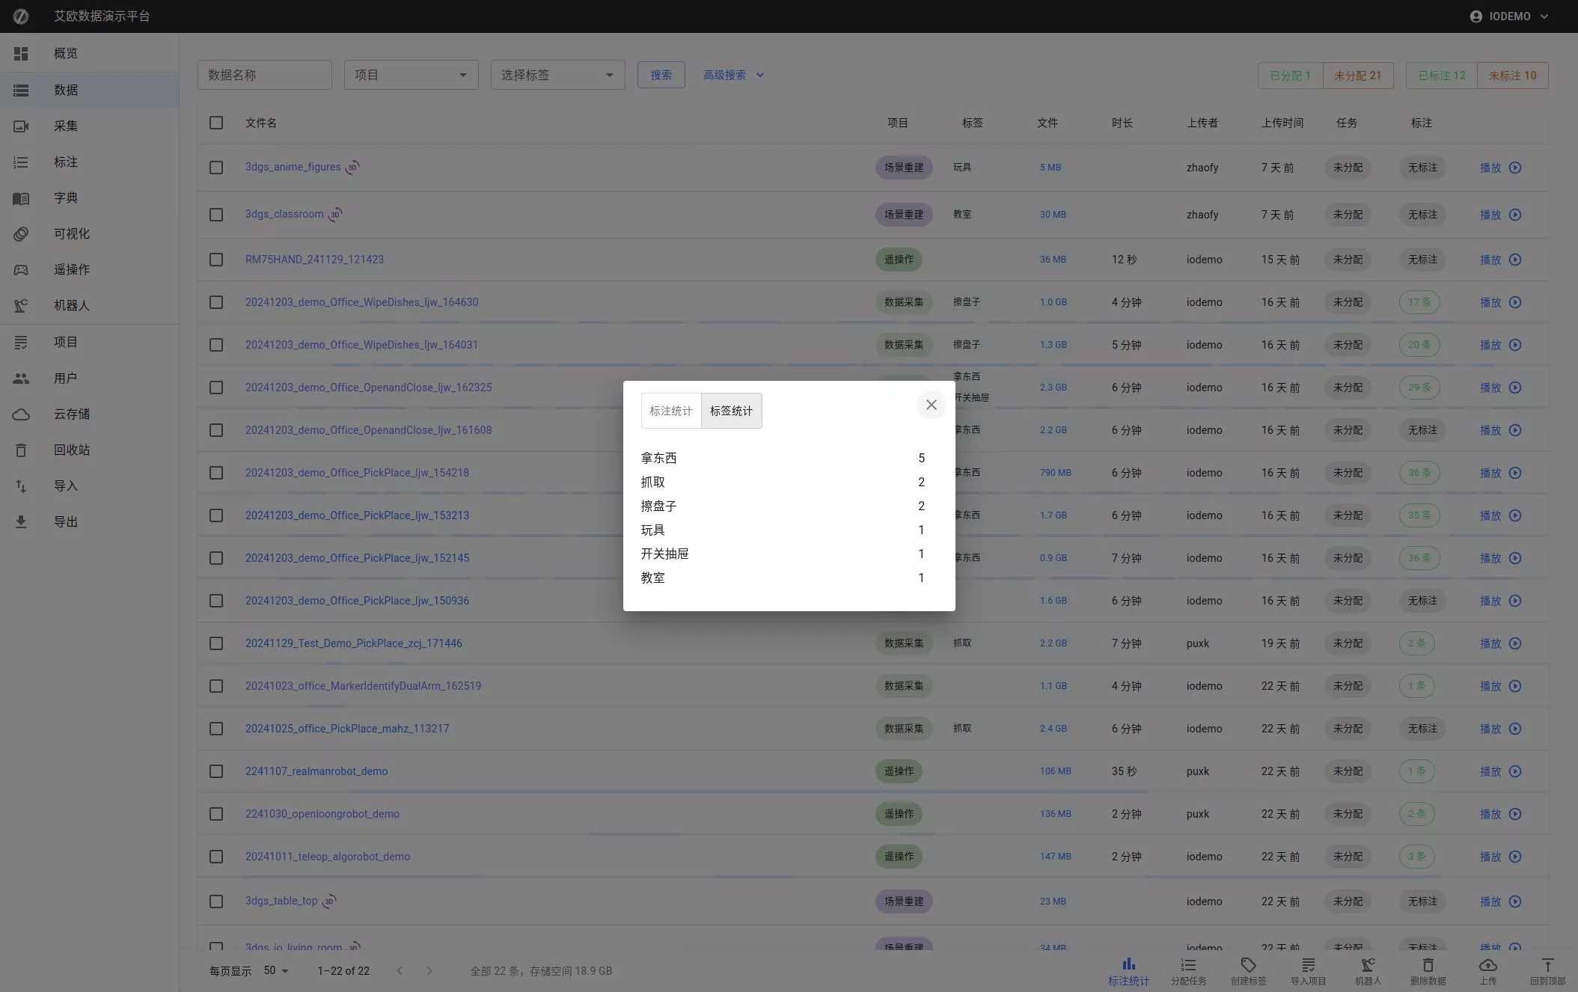Click the 标注统计 bar chart icon
This screenshot has width=1578, height=992.
point(1128,965)
